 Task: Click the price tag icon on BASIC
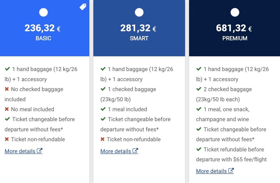83,7
